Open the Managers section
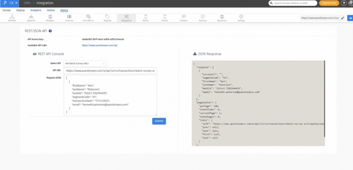 coord(50,18)
